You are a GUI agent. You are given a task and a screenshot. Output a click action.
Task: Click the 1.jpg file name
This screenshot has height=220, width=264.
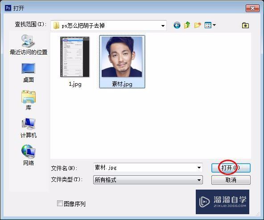click(75, 84)
